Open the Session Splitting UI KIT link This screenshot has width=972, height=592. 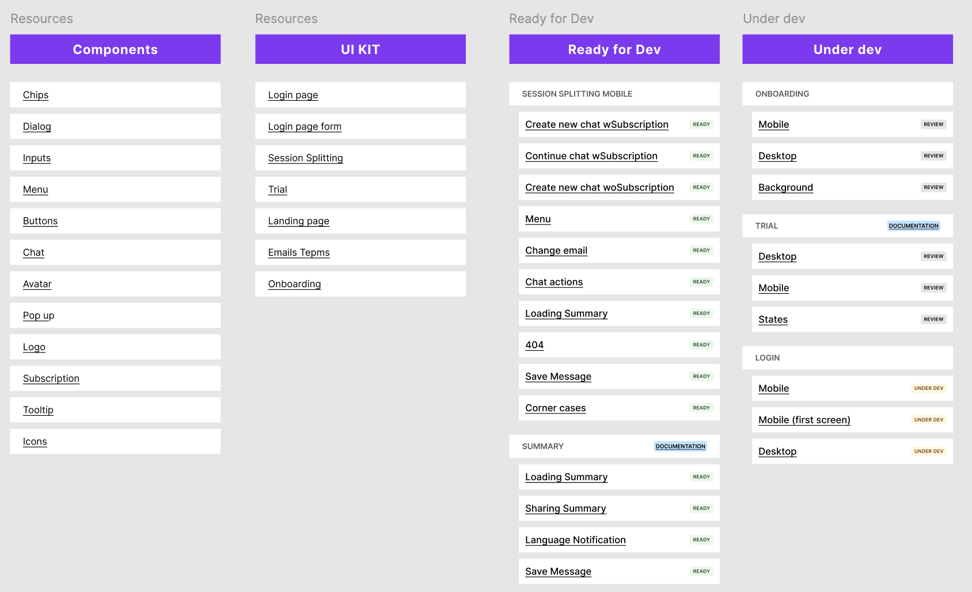[305, 158]
